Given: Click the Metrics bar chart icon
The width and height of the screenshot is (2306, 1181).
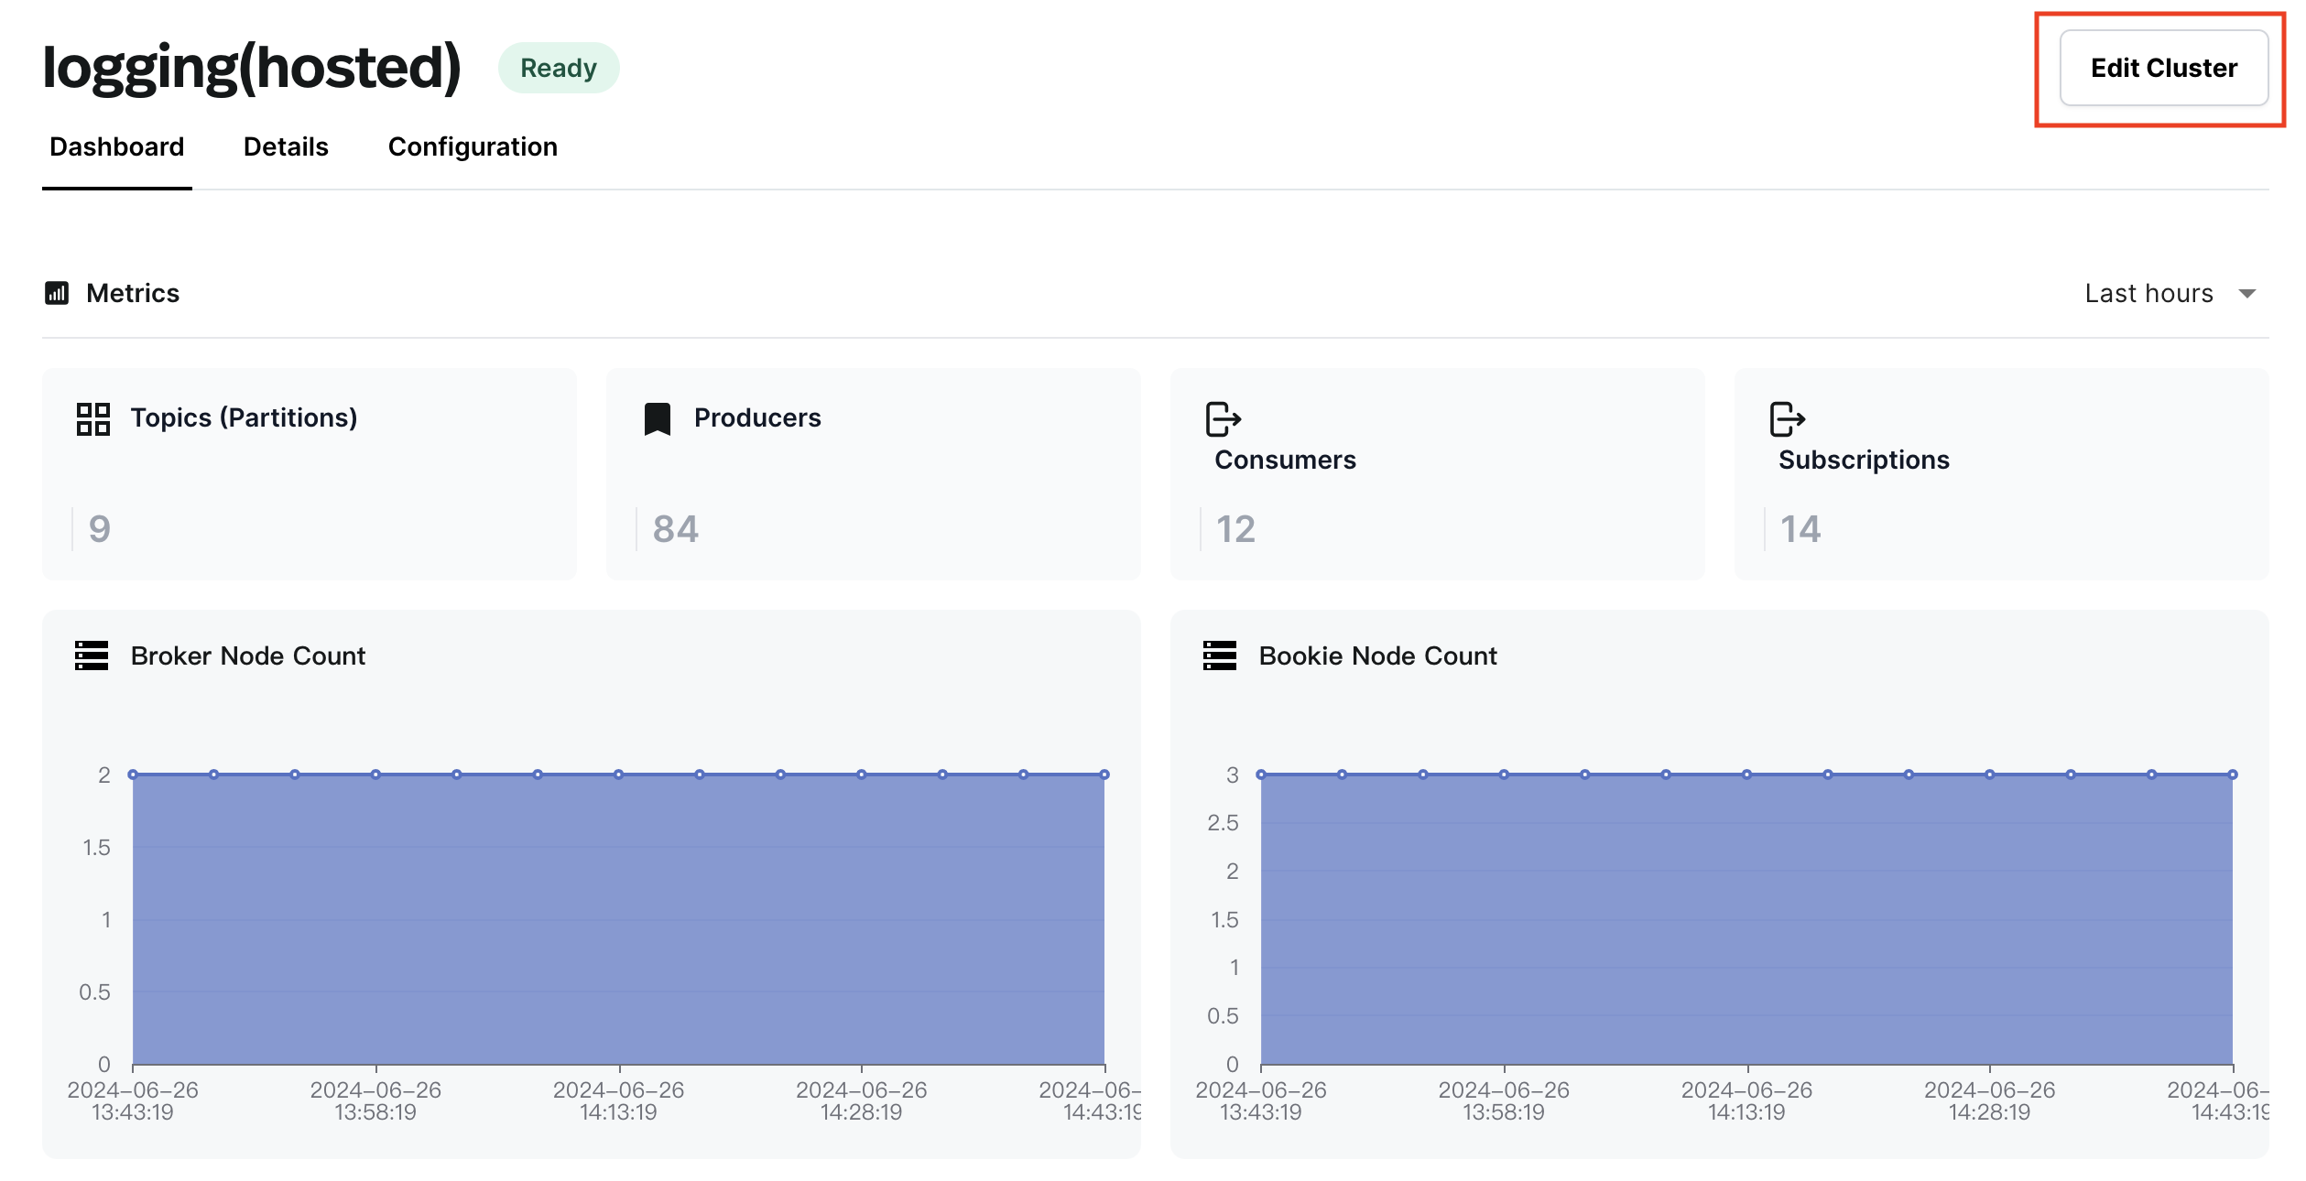Looking at the screenshot, I should [57, 293].
